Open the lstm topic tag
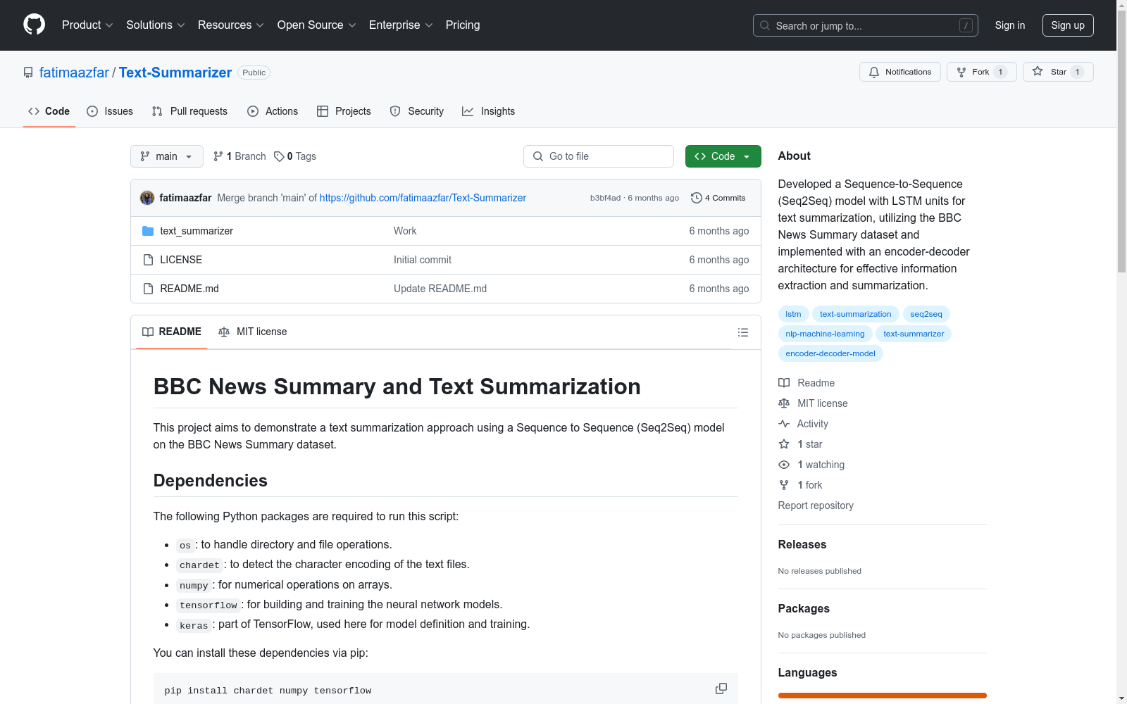Viewport: 1127px width, 704px height. [793, 314]
